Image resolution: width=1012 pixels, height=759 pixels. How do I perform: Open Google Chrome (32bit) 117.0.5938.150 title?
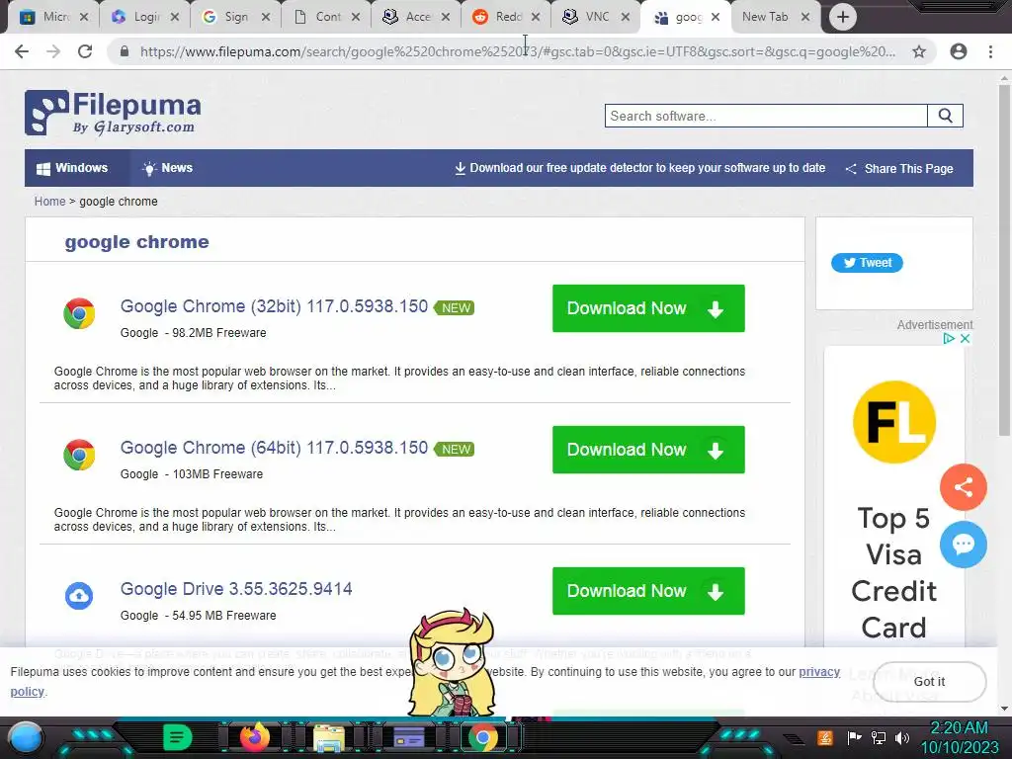[x=274, y=306]
